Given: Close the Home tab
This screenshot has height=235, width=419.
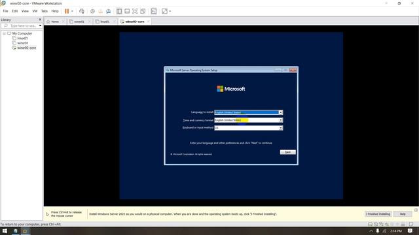Looking at the screenshot, I should click(64, 22).
